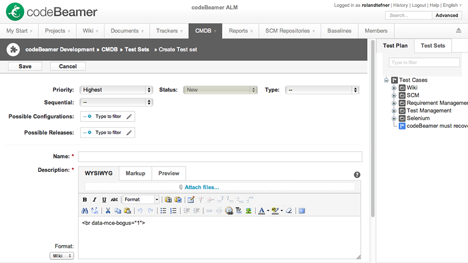Decrease indent of paragraph
This screenshot has width=468, height=263.
(187, 211)
